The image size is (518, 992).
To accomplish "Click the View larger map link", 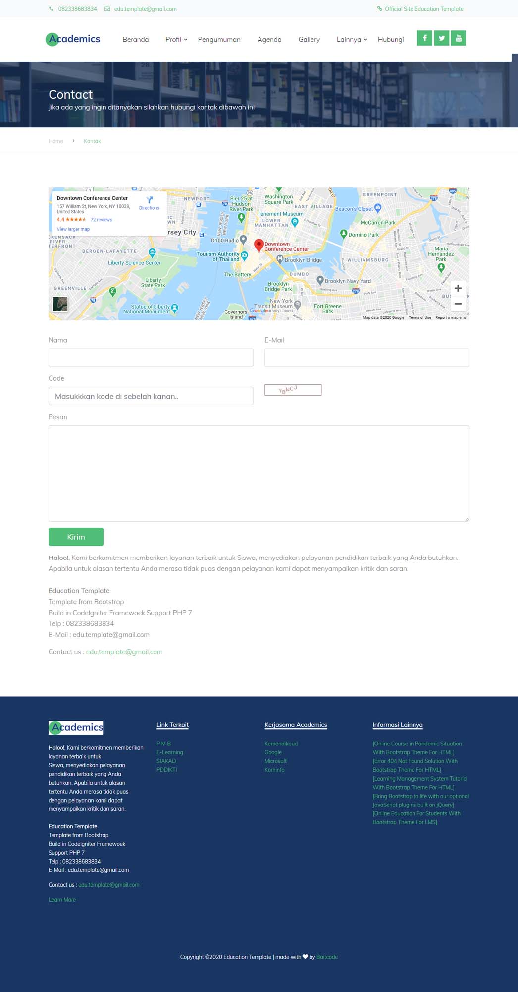I will [x=73, y=229].
